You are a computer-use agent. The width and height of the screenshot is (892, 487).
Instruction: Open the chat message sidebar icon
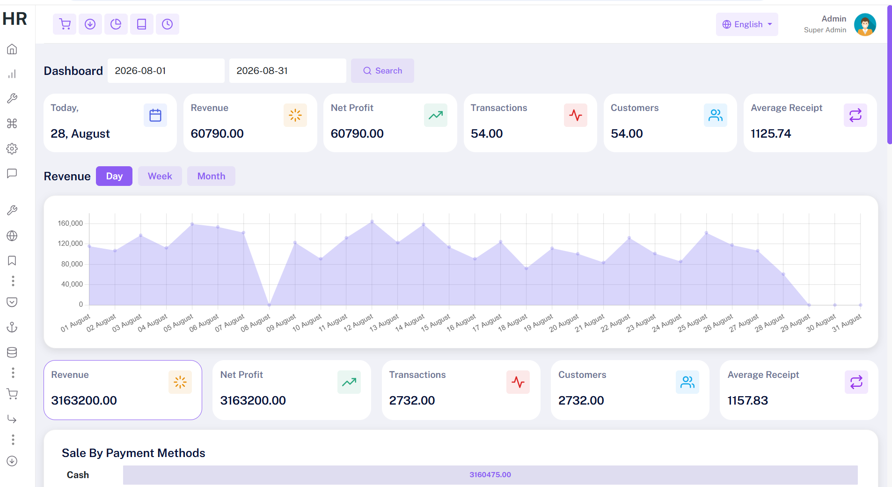pyautogui.click(x=12, y=174)
